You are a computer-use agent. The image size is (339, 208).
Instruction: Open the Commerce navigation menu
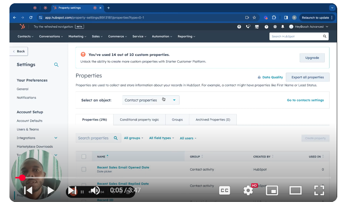click(117, 36)
